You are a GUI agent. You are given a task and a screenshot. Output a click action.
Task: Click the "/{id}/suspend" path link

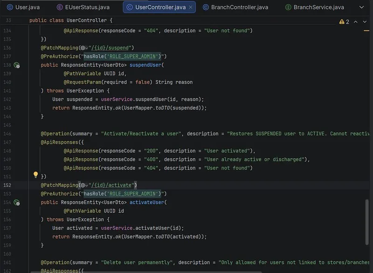point(110,48)
